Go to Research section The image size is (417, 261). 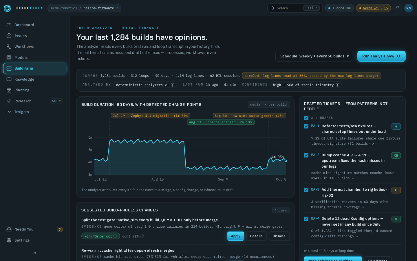point(35,101)
